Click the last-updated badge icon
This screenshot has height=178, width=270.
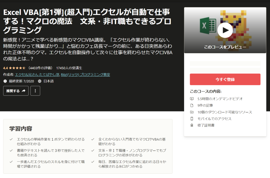click(5, 81)
